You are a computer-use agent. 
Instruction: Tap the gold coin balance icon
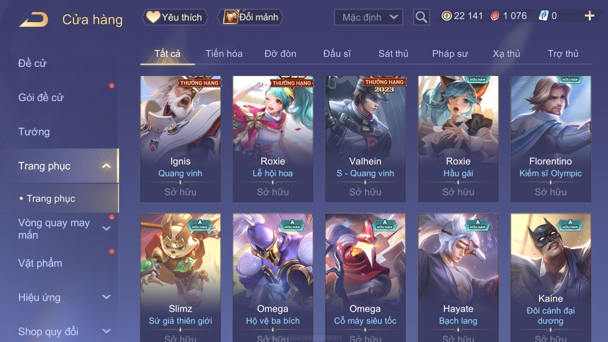(446, 16)
